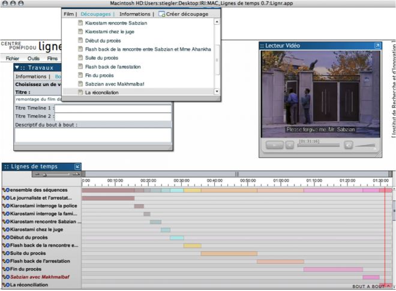The image size is (396, 291).
Task: Click the Créer découpage icon
Action: click(x=162, y=14)
